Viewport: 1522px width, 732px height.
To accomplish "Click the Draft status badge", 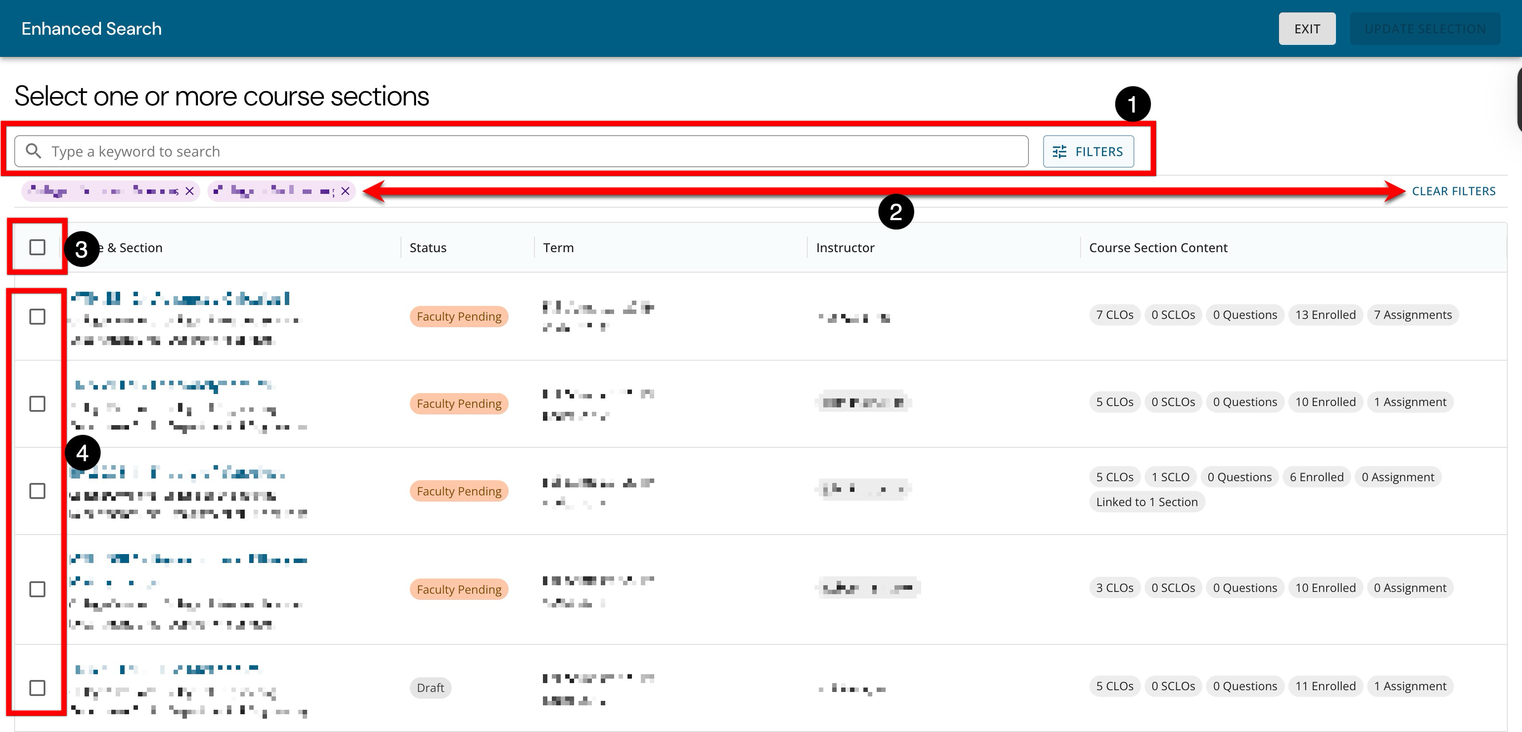I will [x=430, y=687].
